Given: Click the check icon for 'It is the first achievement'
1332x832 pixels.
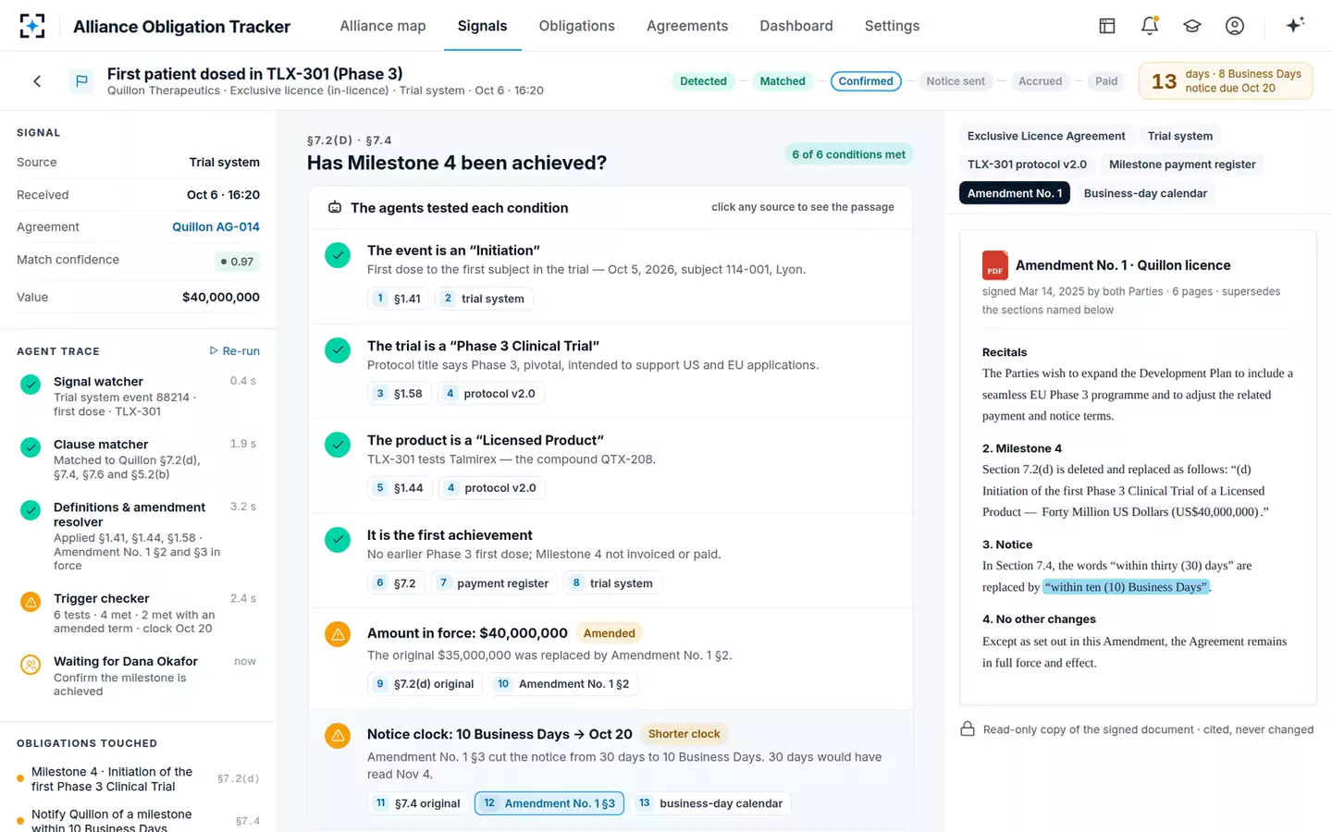Looking at the screenshot, I should click(338, 540).
